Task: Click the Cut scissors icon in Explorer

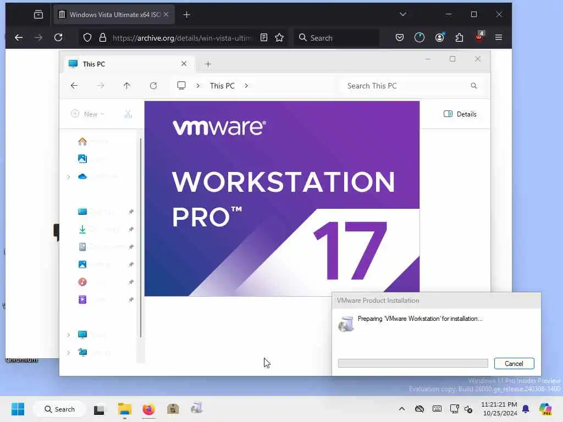Action: pyautogui.click(x=128, y=114)
